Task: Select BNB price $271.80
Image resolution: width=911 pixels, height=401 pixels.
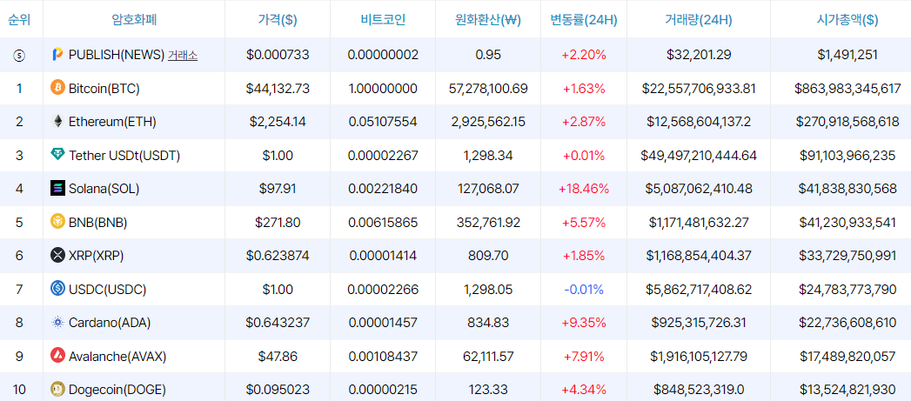Action: (x=278, y=222)
